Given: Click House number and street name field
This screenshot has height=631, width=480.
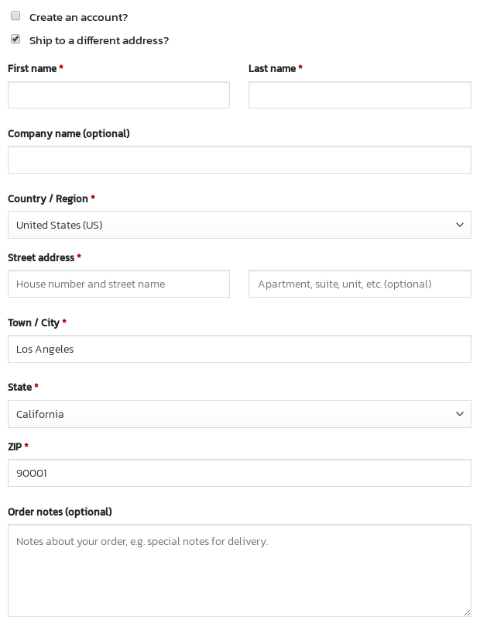Looking at the screenshot, I should pyautogui.click(x=118, y=284).
